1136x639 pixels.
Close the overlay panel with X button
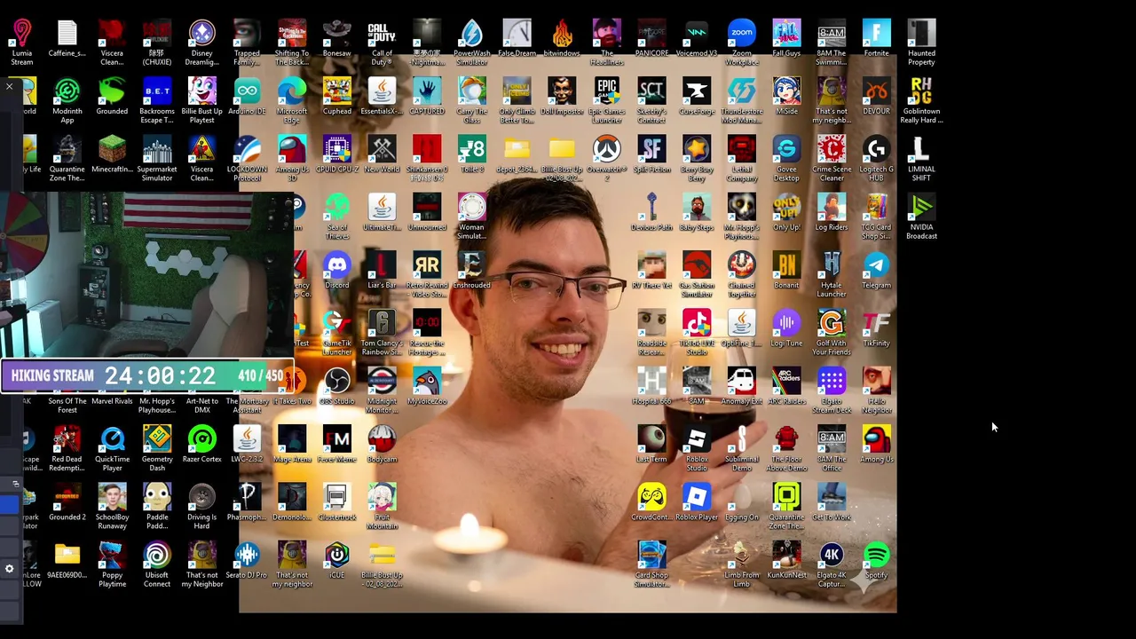coord(9,86)
